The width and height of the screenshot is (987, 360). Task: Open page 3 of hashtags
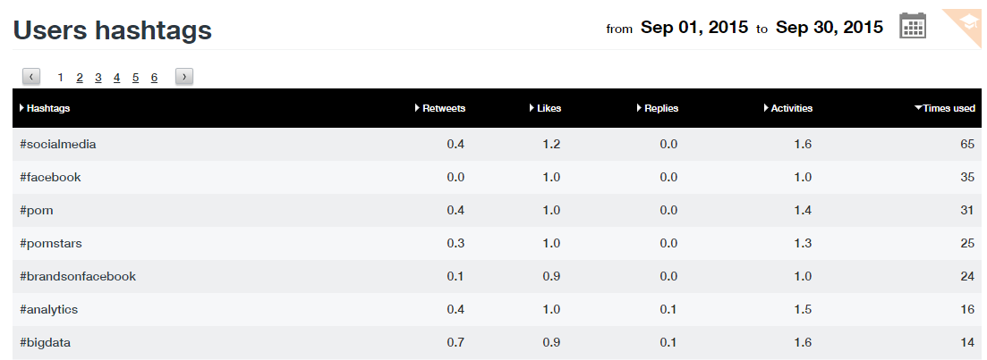[x=98, y=78]
